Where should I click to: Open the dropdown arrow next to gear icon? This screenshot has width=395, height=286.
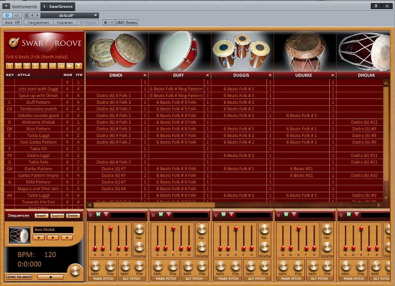[112, 23]
